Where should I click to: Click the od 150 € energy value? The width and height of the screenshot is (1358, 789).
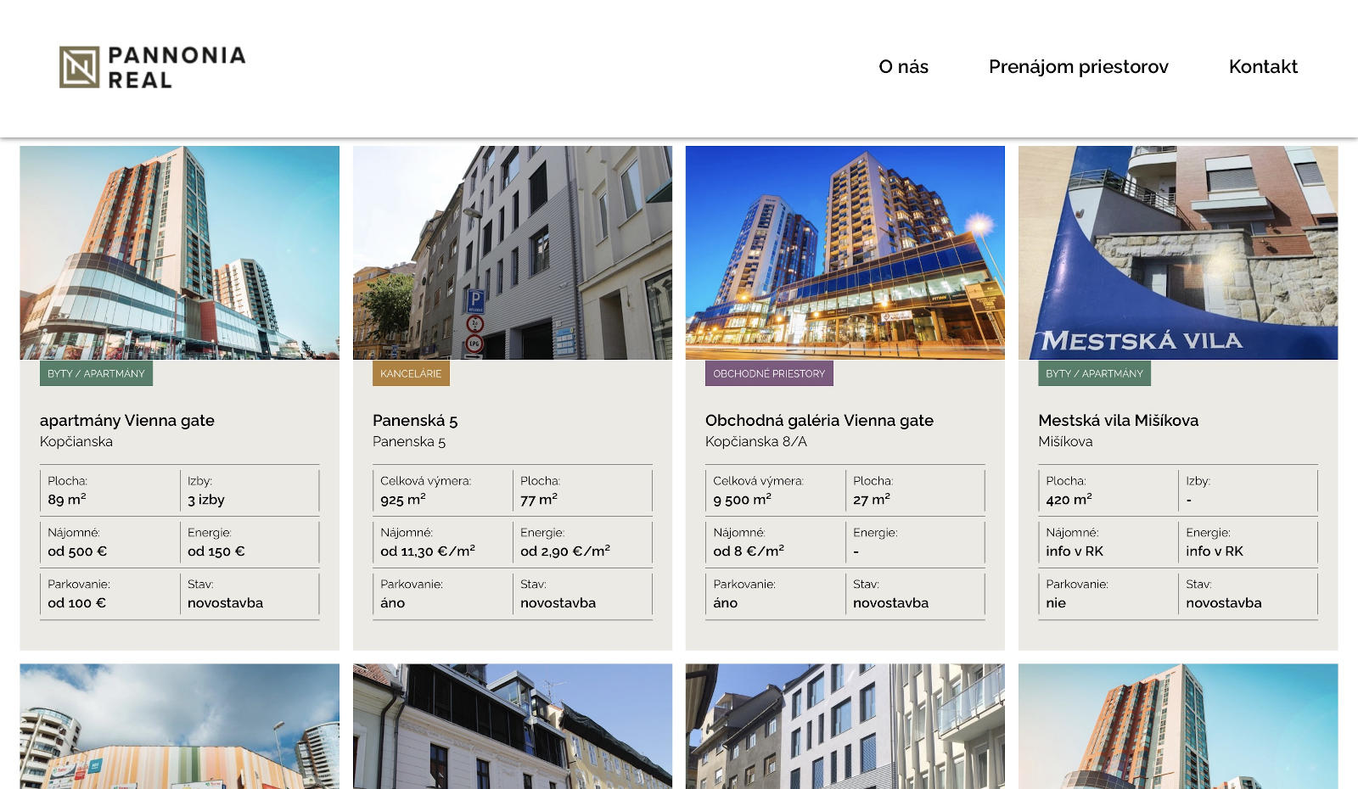point(216,551)
